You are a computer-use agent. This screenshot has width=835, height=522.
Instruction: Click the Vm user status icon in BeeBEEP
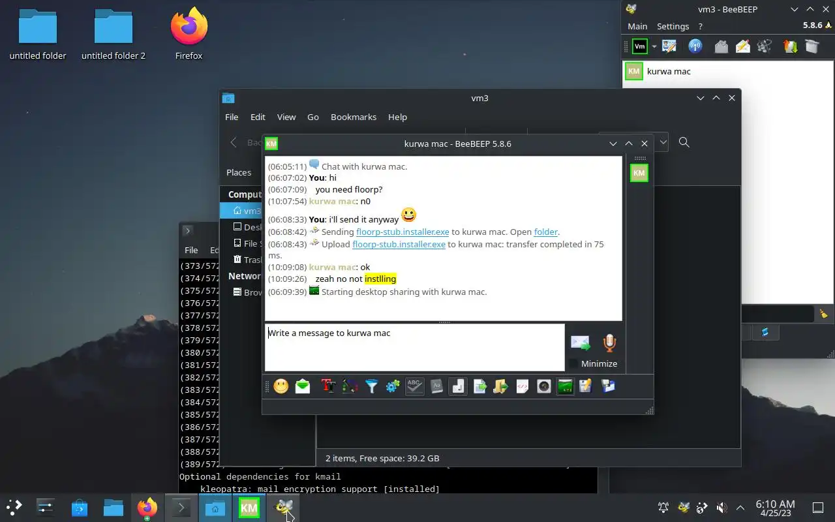click(640, 46)
